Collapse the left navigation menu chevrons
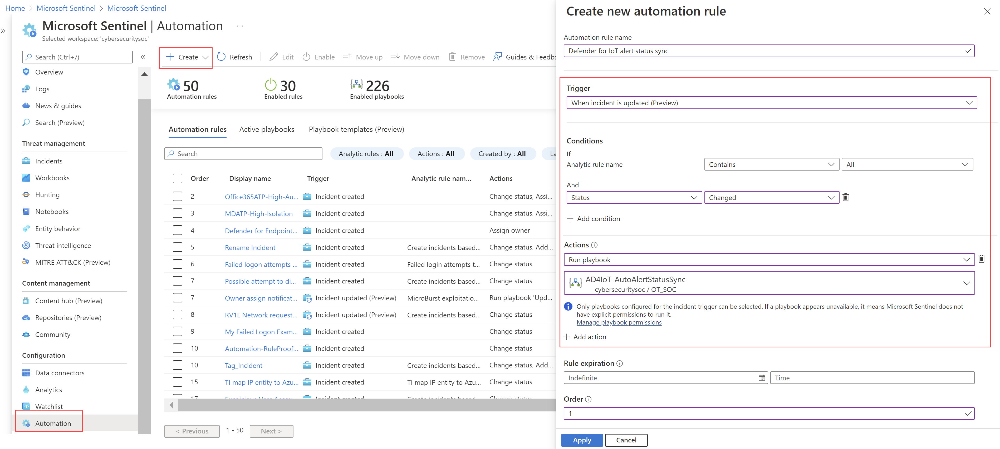Viewport: 1000px width, 449px height. click(143, 57)
